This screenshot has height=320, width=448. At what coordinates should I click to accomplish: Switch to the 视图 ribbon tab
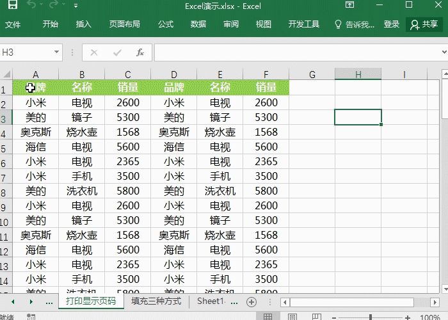(264, 24)
